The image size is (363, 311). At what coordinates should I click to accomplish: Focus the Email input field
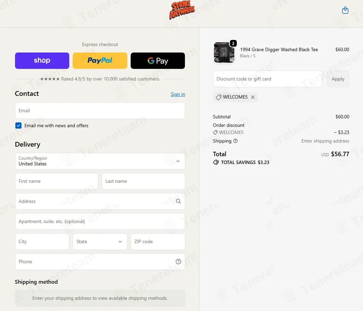[100, 110]
